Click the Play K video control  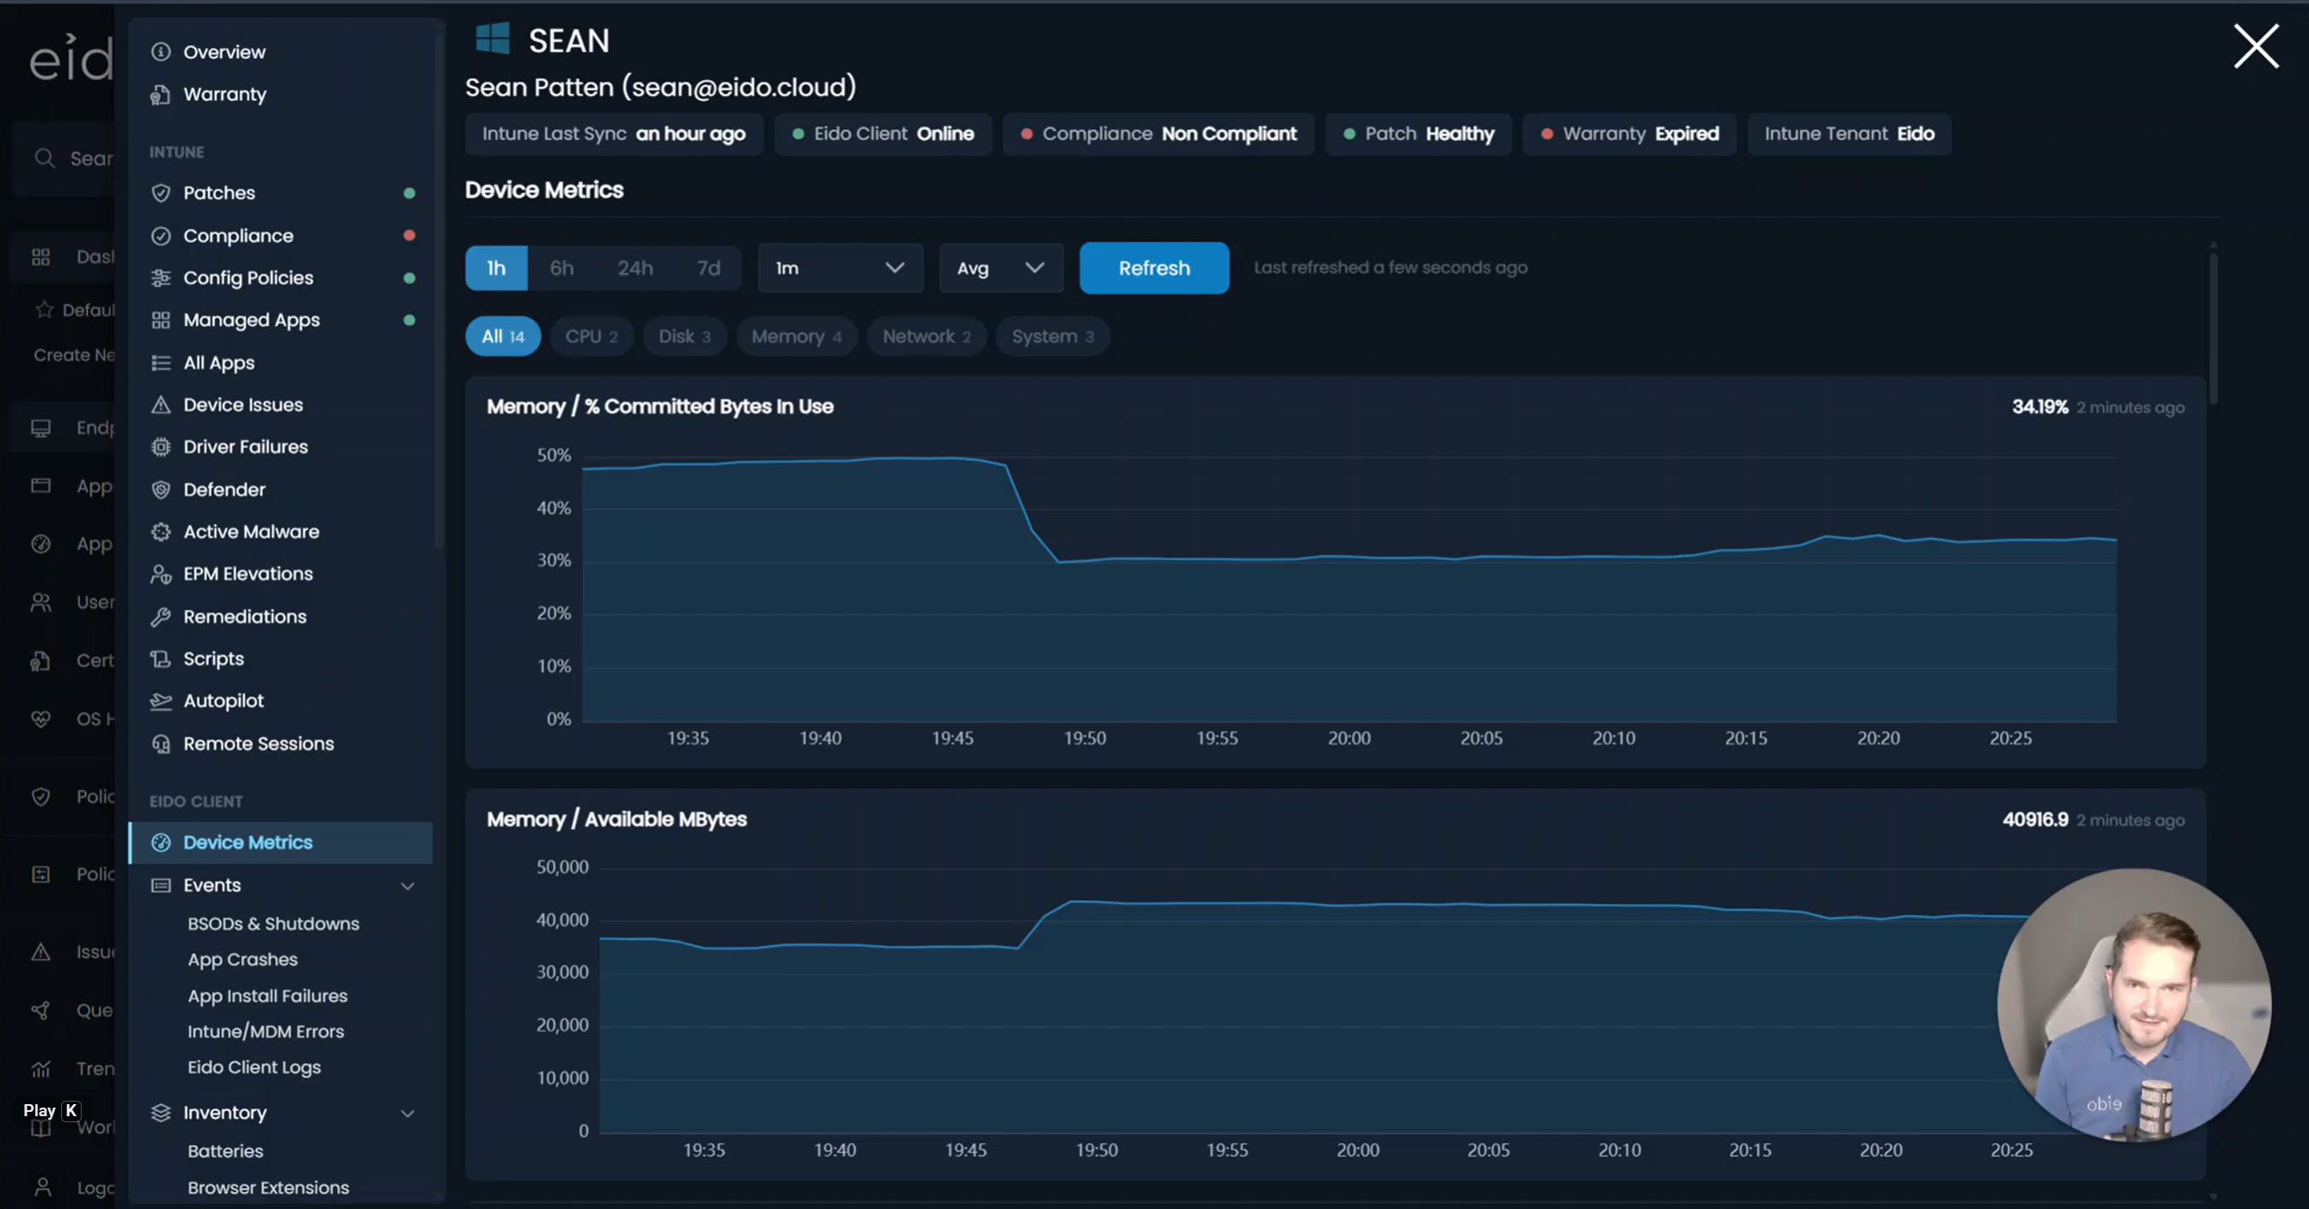tap(51, 1110)
